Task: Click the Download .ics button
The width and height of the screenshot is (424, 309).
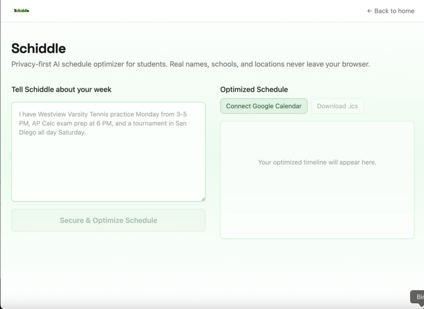Action: (337, 106)
